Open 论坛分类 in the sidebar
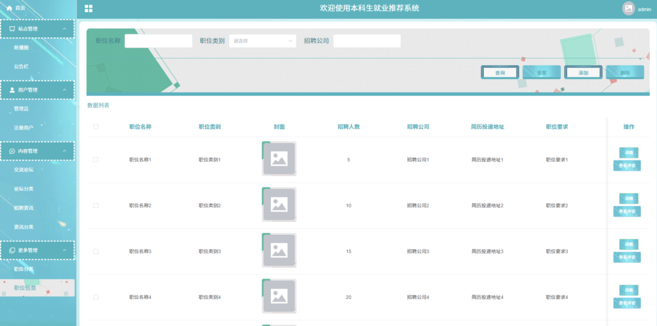This screenshot has height=326, width=657. [x=24, y=189]
